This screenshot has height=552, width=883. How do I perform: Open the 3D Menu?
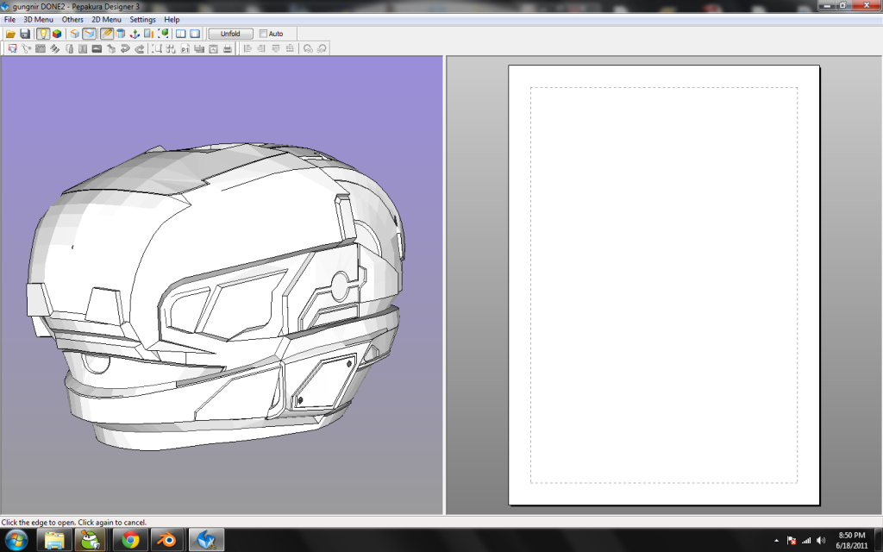pyautogui.click(x=38, y=19)
